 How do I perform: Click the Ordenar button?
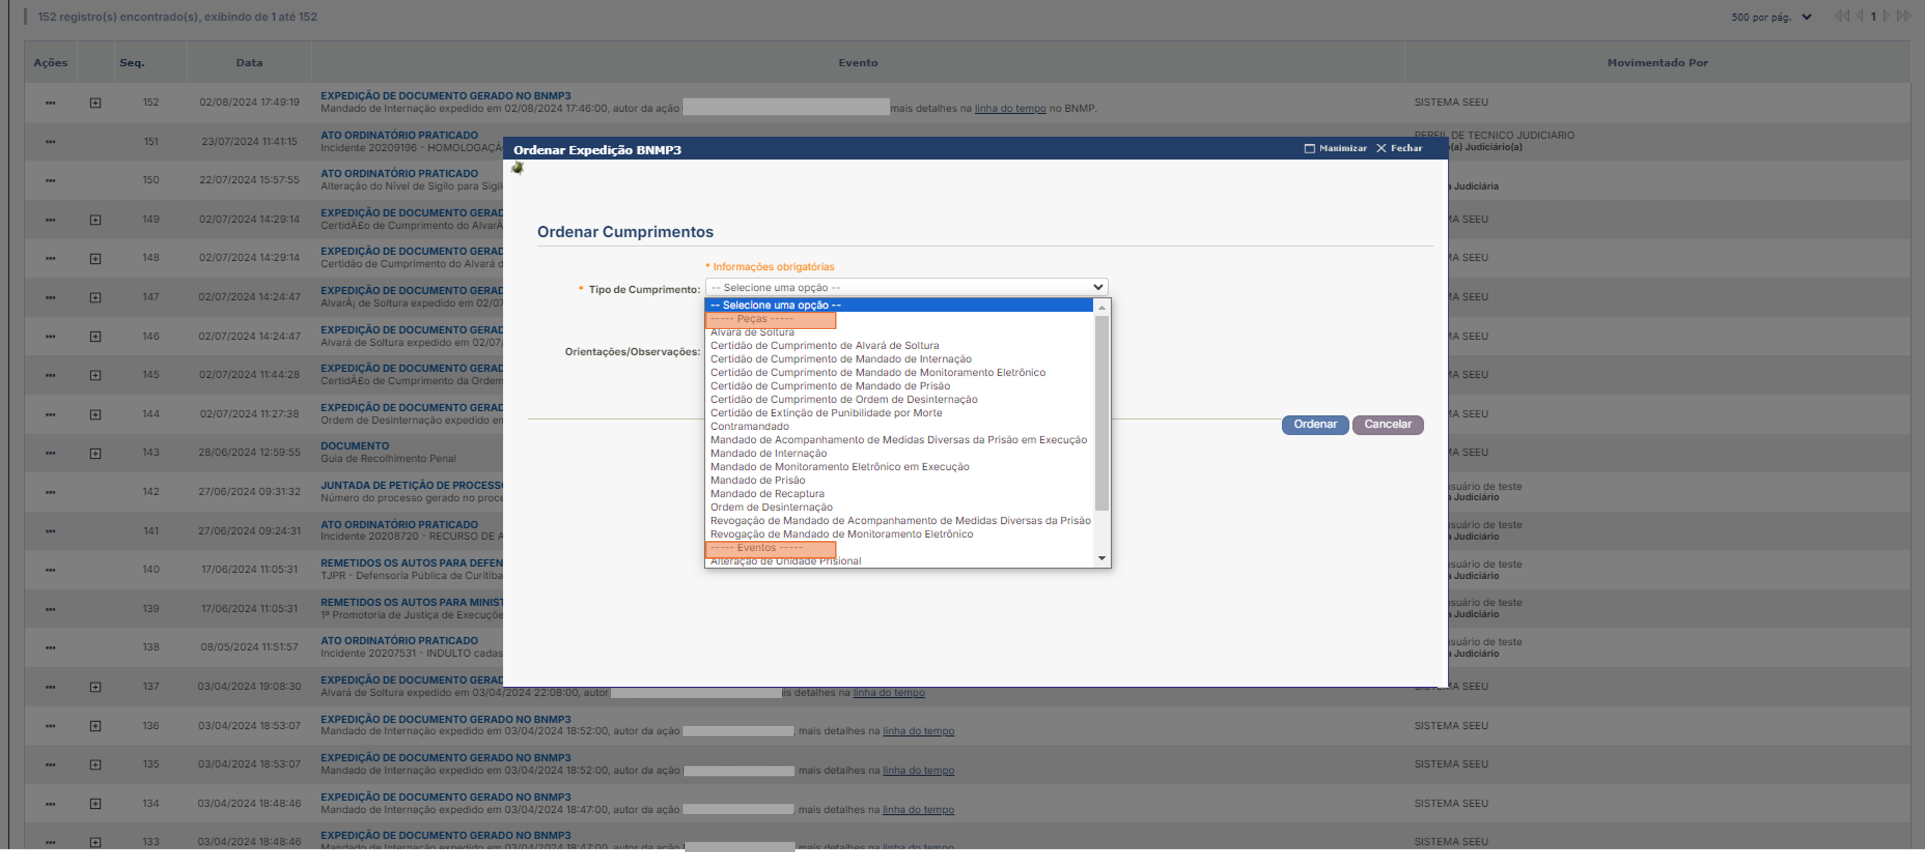(1315, 425)
